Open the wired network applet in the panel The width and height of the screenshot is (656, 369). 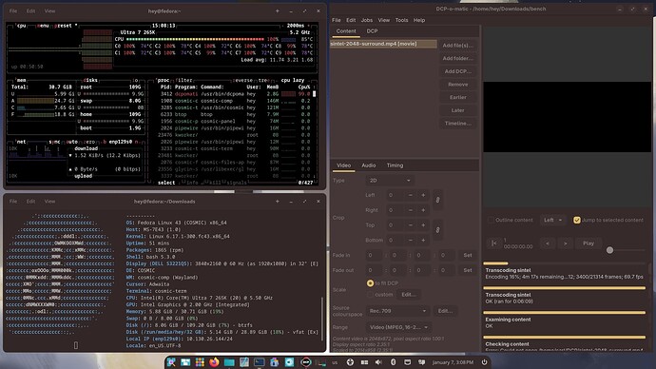pos(407,362)
